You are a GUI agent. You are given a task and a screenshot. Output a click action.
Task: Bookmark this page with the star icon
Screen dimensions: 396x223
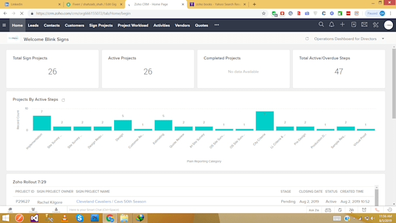point(264,13)
